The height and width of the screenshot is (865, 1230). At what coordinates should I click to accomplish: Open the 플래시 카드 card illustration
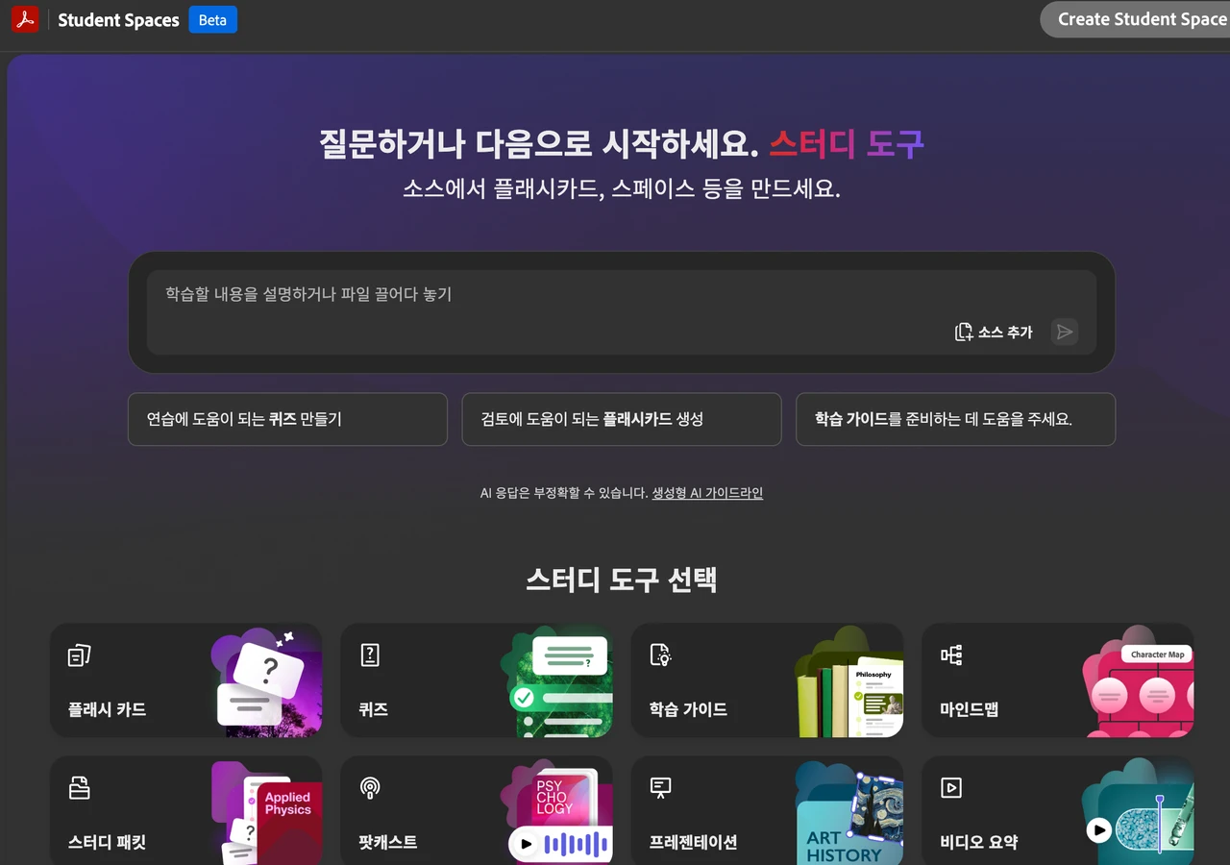(x=266, y=682)
